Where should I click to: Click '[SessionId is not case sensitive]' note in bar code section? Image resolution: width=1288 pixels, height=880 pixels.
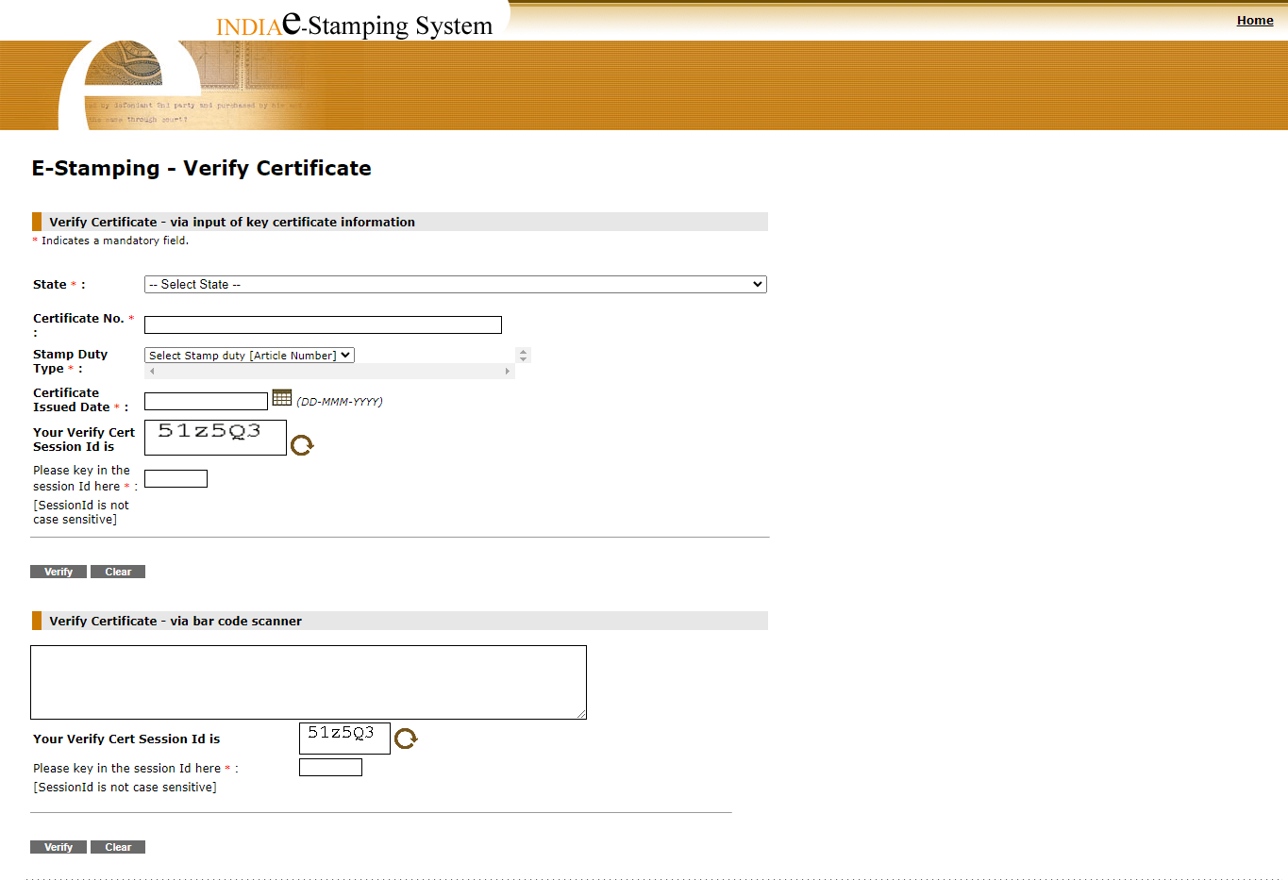click(125, 787)
